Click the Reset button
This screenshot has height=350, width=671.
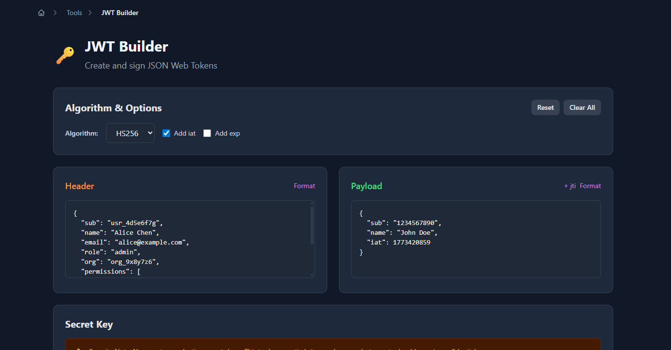click(546, 107)
